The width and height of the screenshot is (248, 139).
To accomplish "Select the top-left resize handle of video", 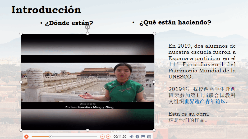I will (x=21, y=33).
